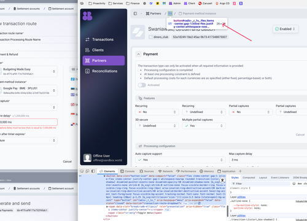Screen dimensions: 307x221
Task: Open the Admin bookmark
Action: pos(175,3)
